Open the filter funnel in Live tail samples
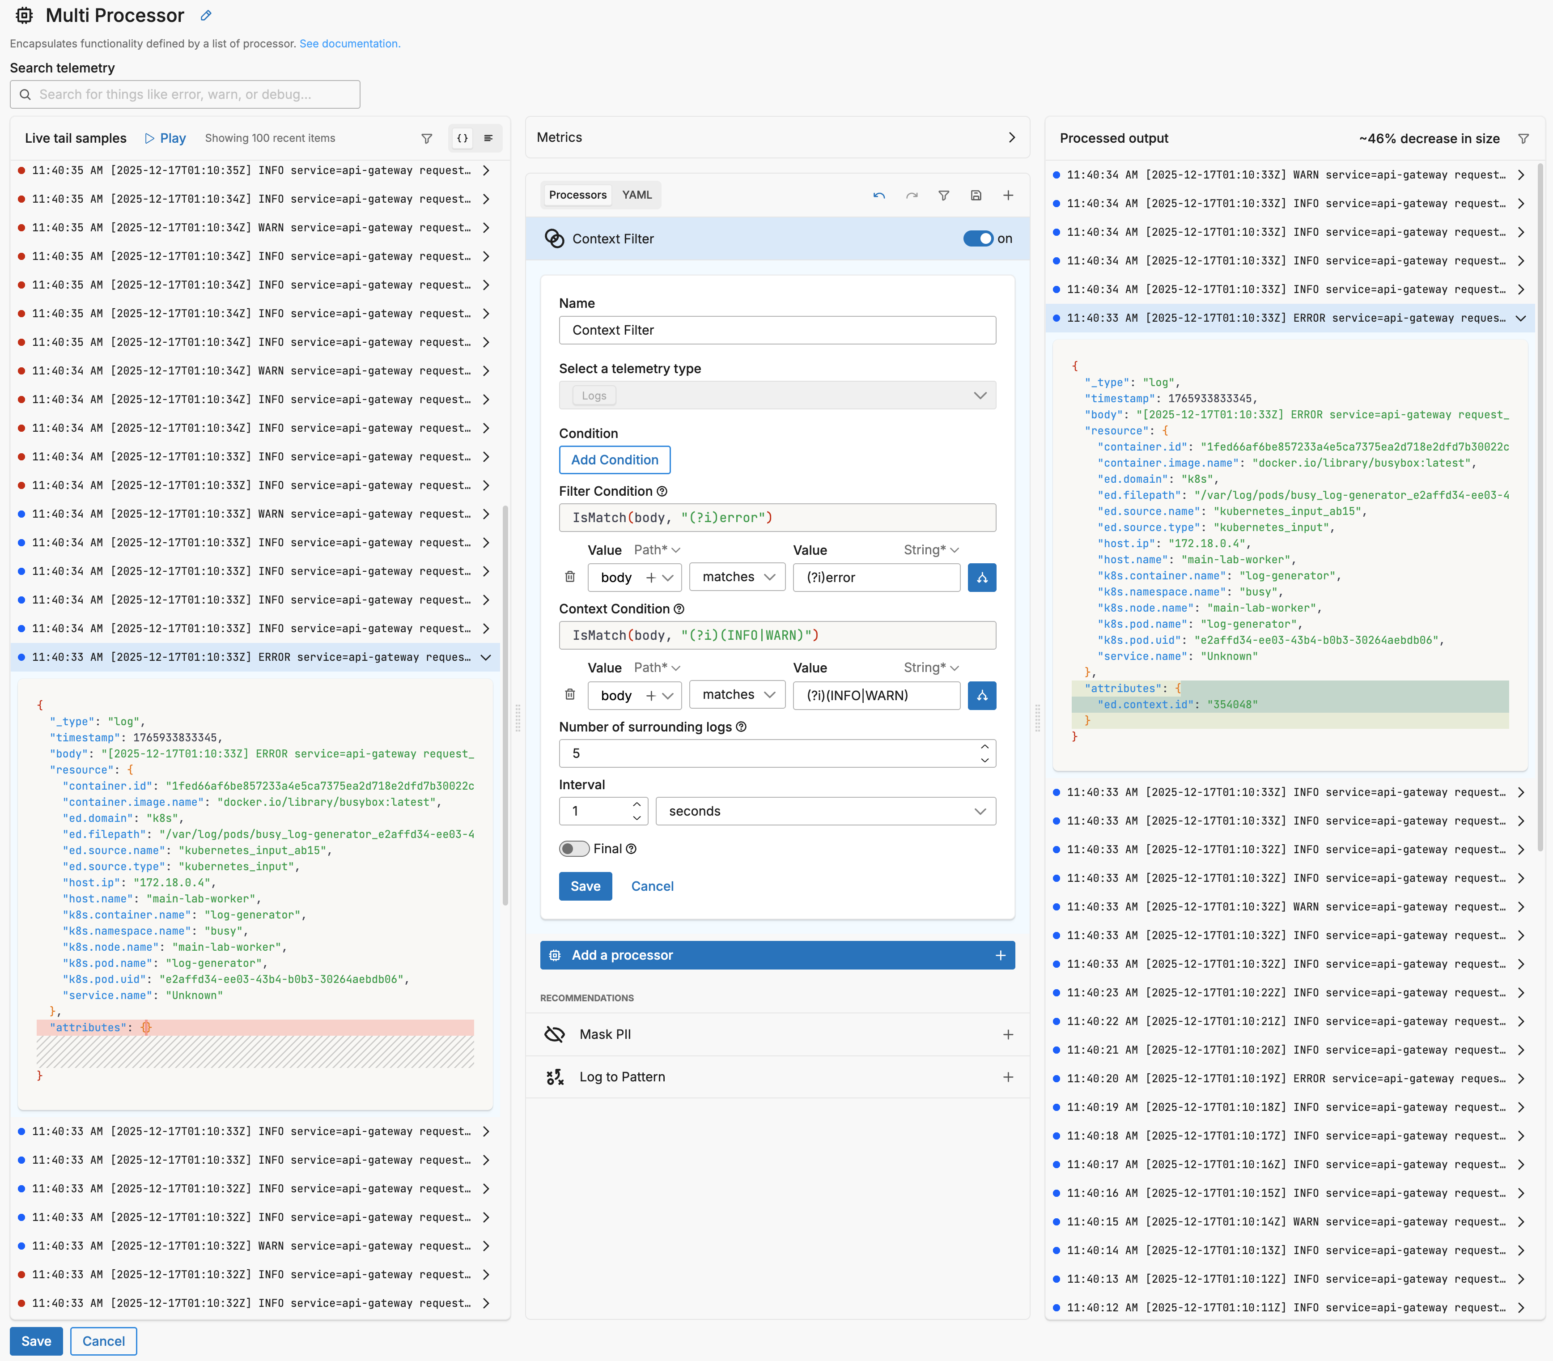This screenshot has height=1361, width=1553. 427,138
